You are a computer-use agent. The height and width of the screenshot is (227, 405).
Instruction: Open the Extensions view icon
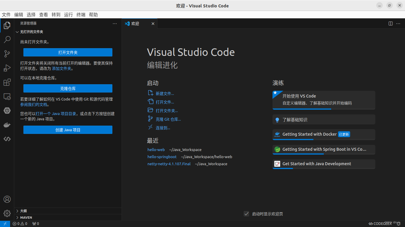pyautogui.click(x=7, y=82)
